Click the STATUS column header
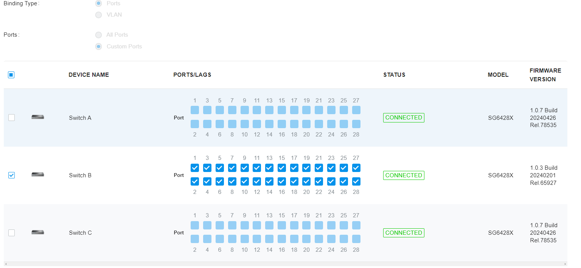 (394, 75)
